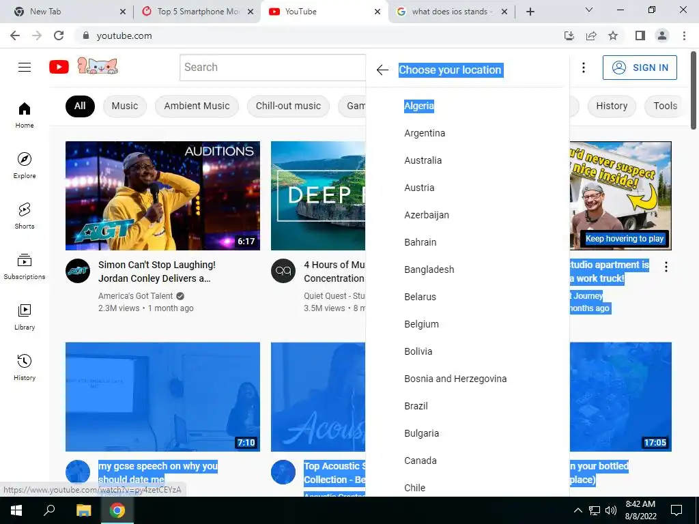Click the SIGN IN button

(x=640, y=68)
